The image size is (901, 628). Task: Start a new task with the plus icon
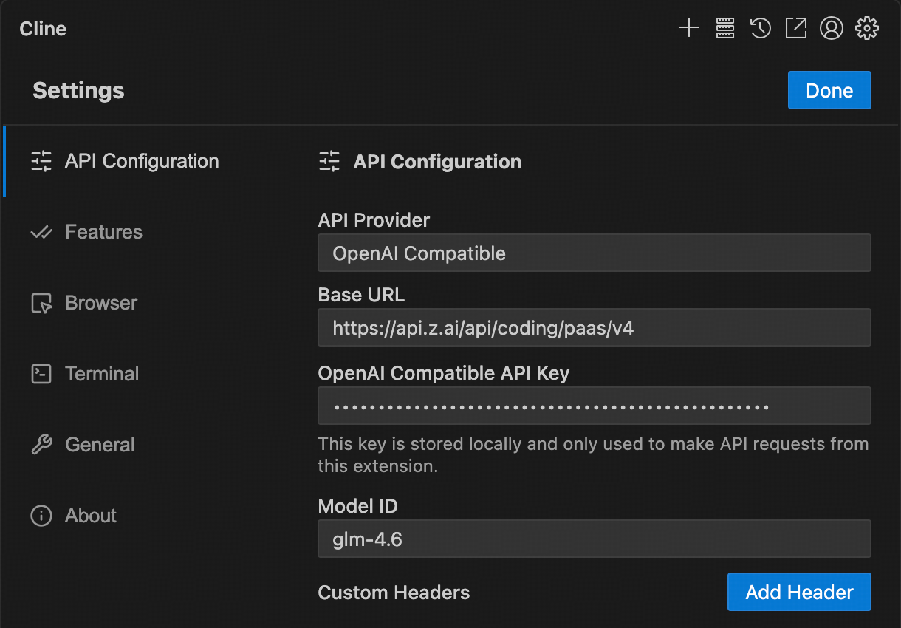pyautogui.click(x=689, y=29)
